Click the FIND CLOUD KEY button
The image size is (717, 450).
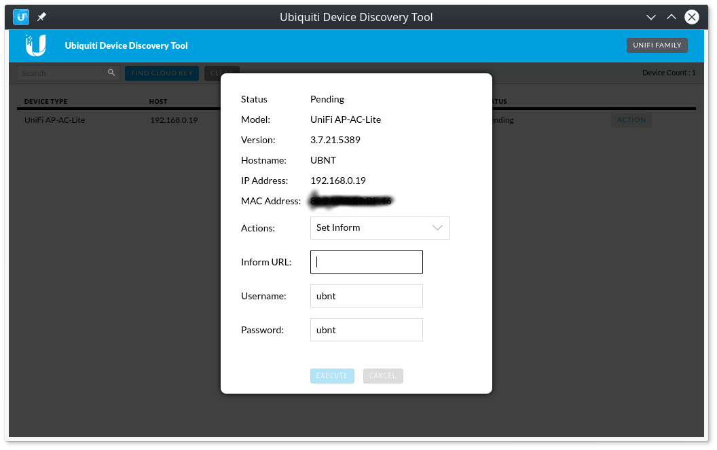click(x=162, y=73)
